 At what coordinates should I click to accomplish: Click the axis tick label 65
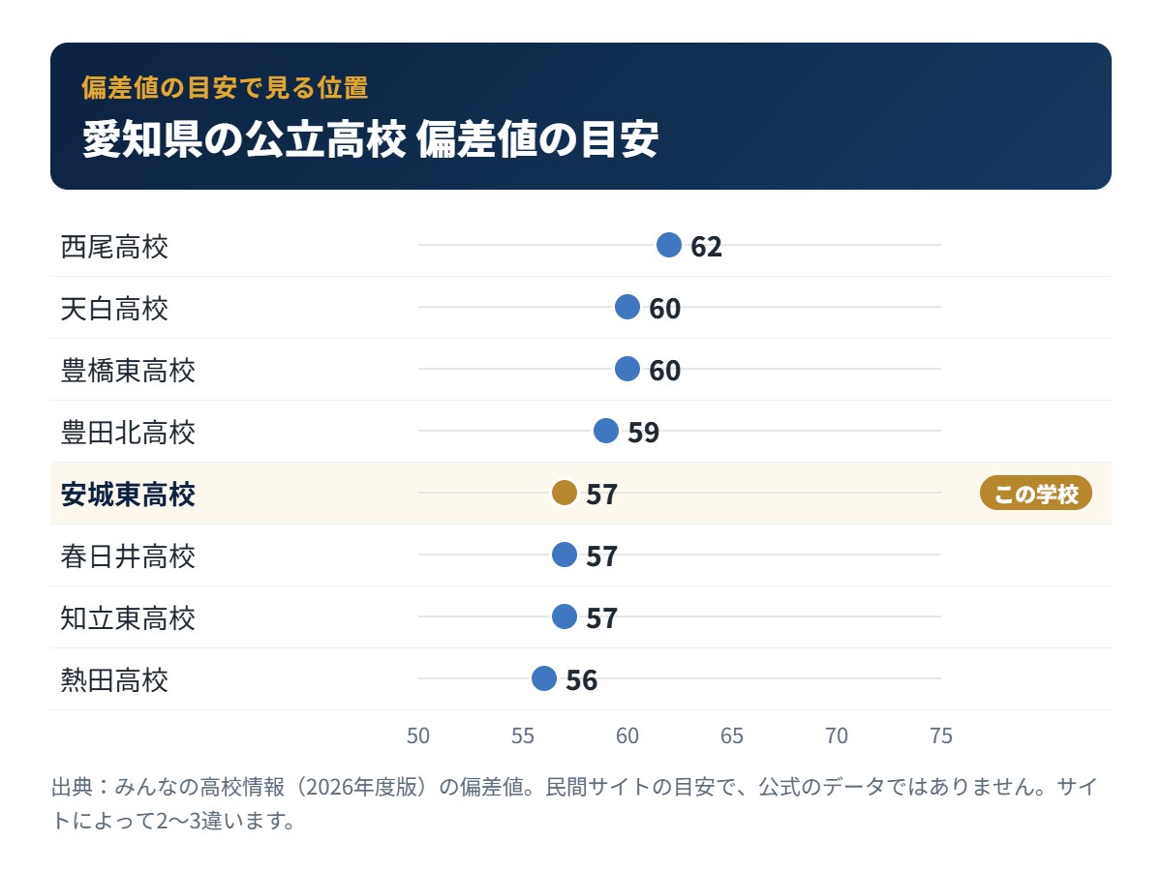[732, 736]
